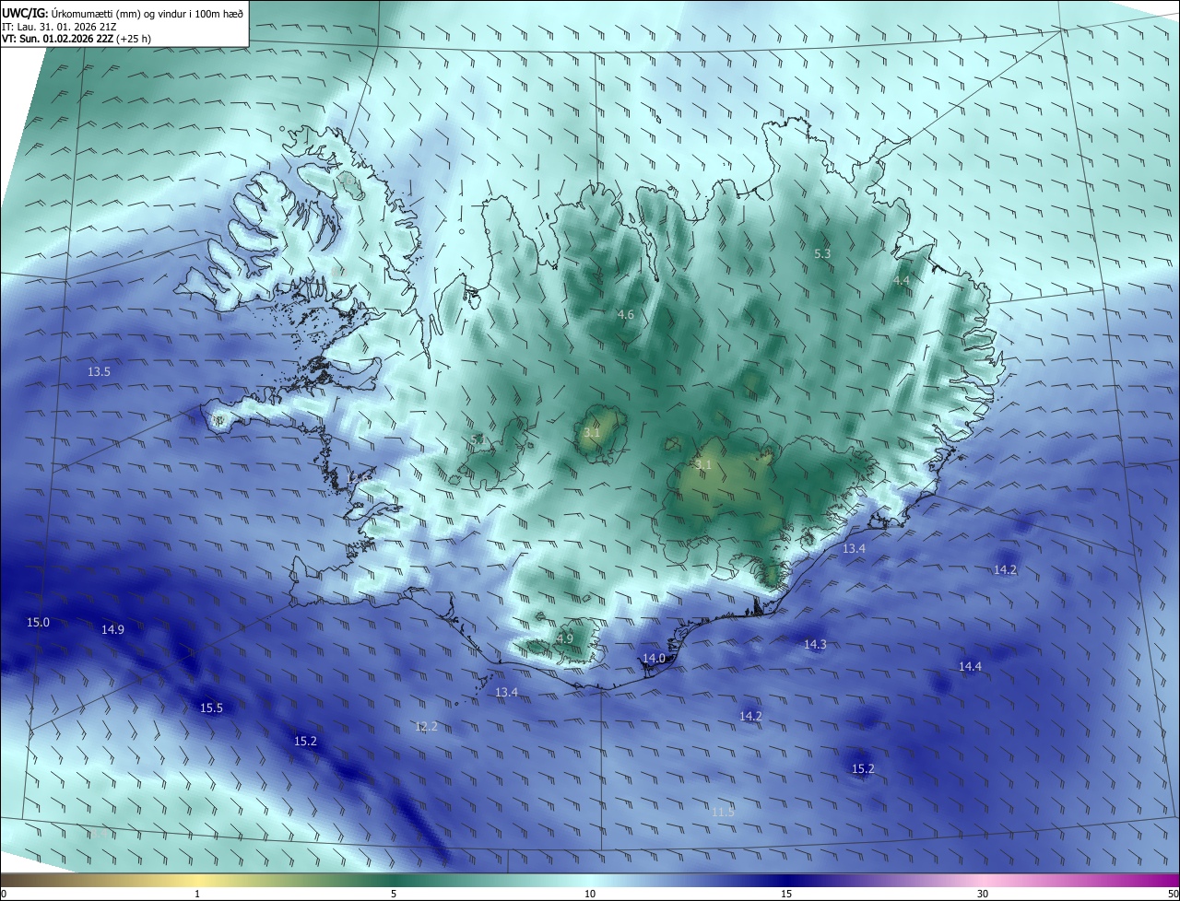The height and width of the screenshot is (901, 1180).
Task: Click the 15.5 value in the southwest sea
Action: (211, 708)
